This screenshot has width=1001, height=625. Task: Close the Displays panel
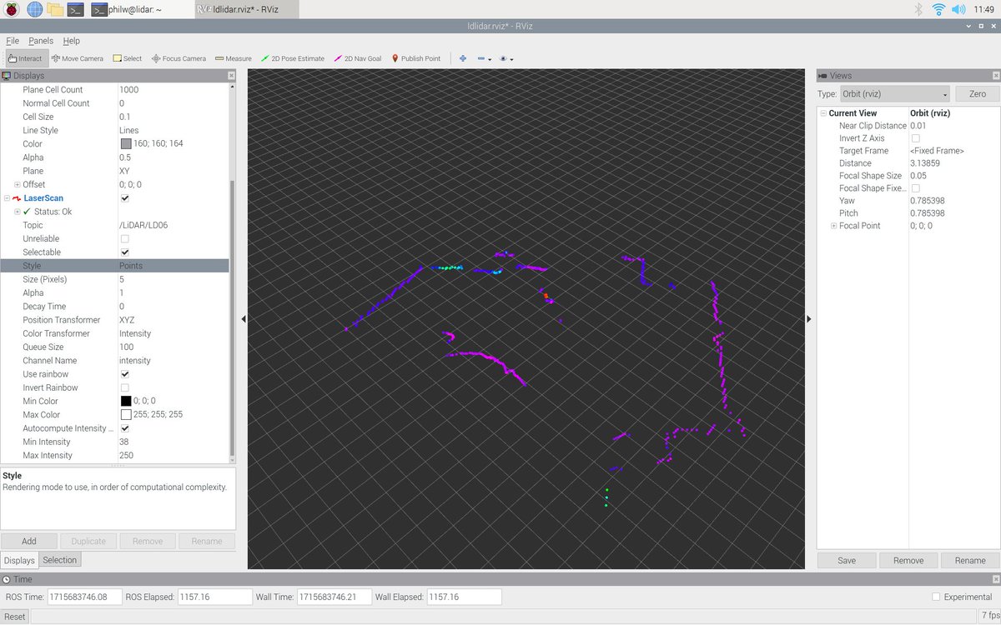tap(231, 76)
